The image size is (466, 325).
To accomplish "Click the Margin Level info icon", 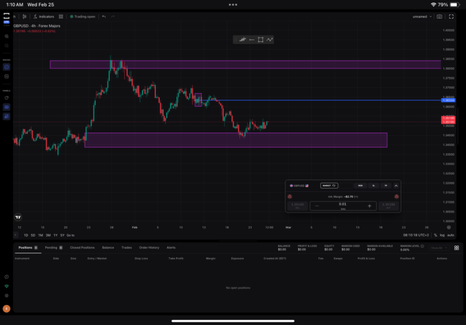I will coord(422,246).
